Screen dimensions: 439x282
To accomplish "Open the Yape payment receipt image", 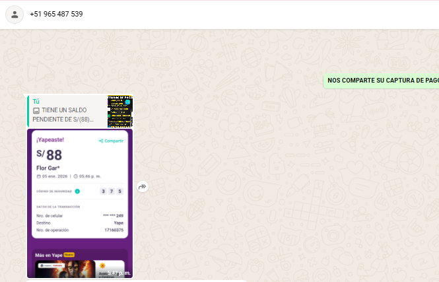I will tap(79, 198).
